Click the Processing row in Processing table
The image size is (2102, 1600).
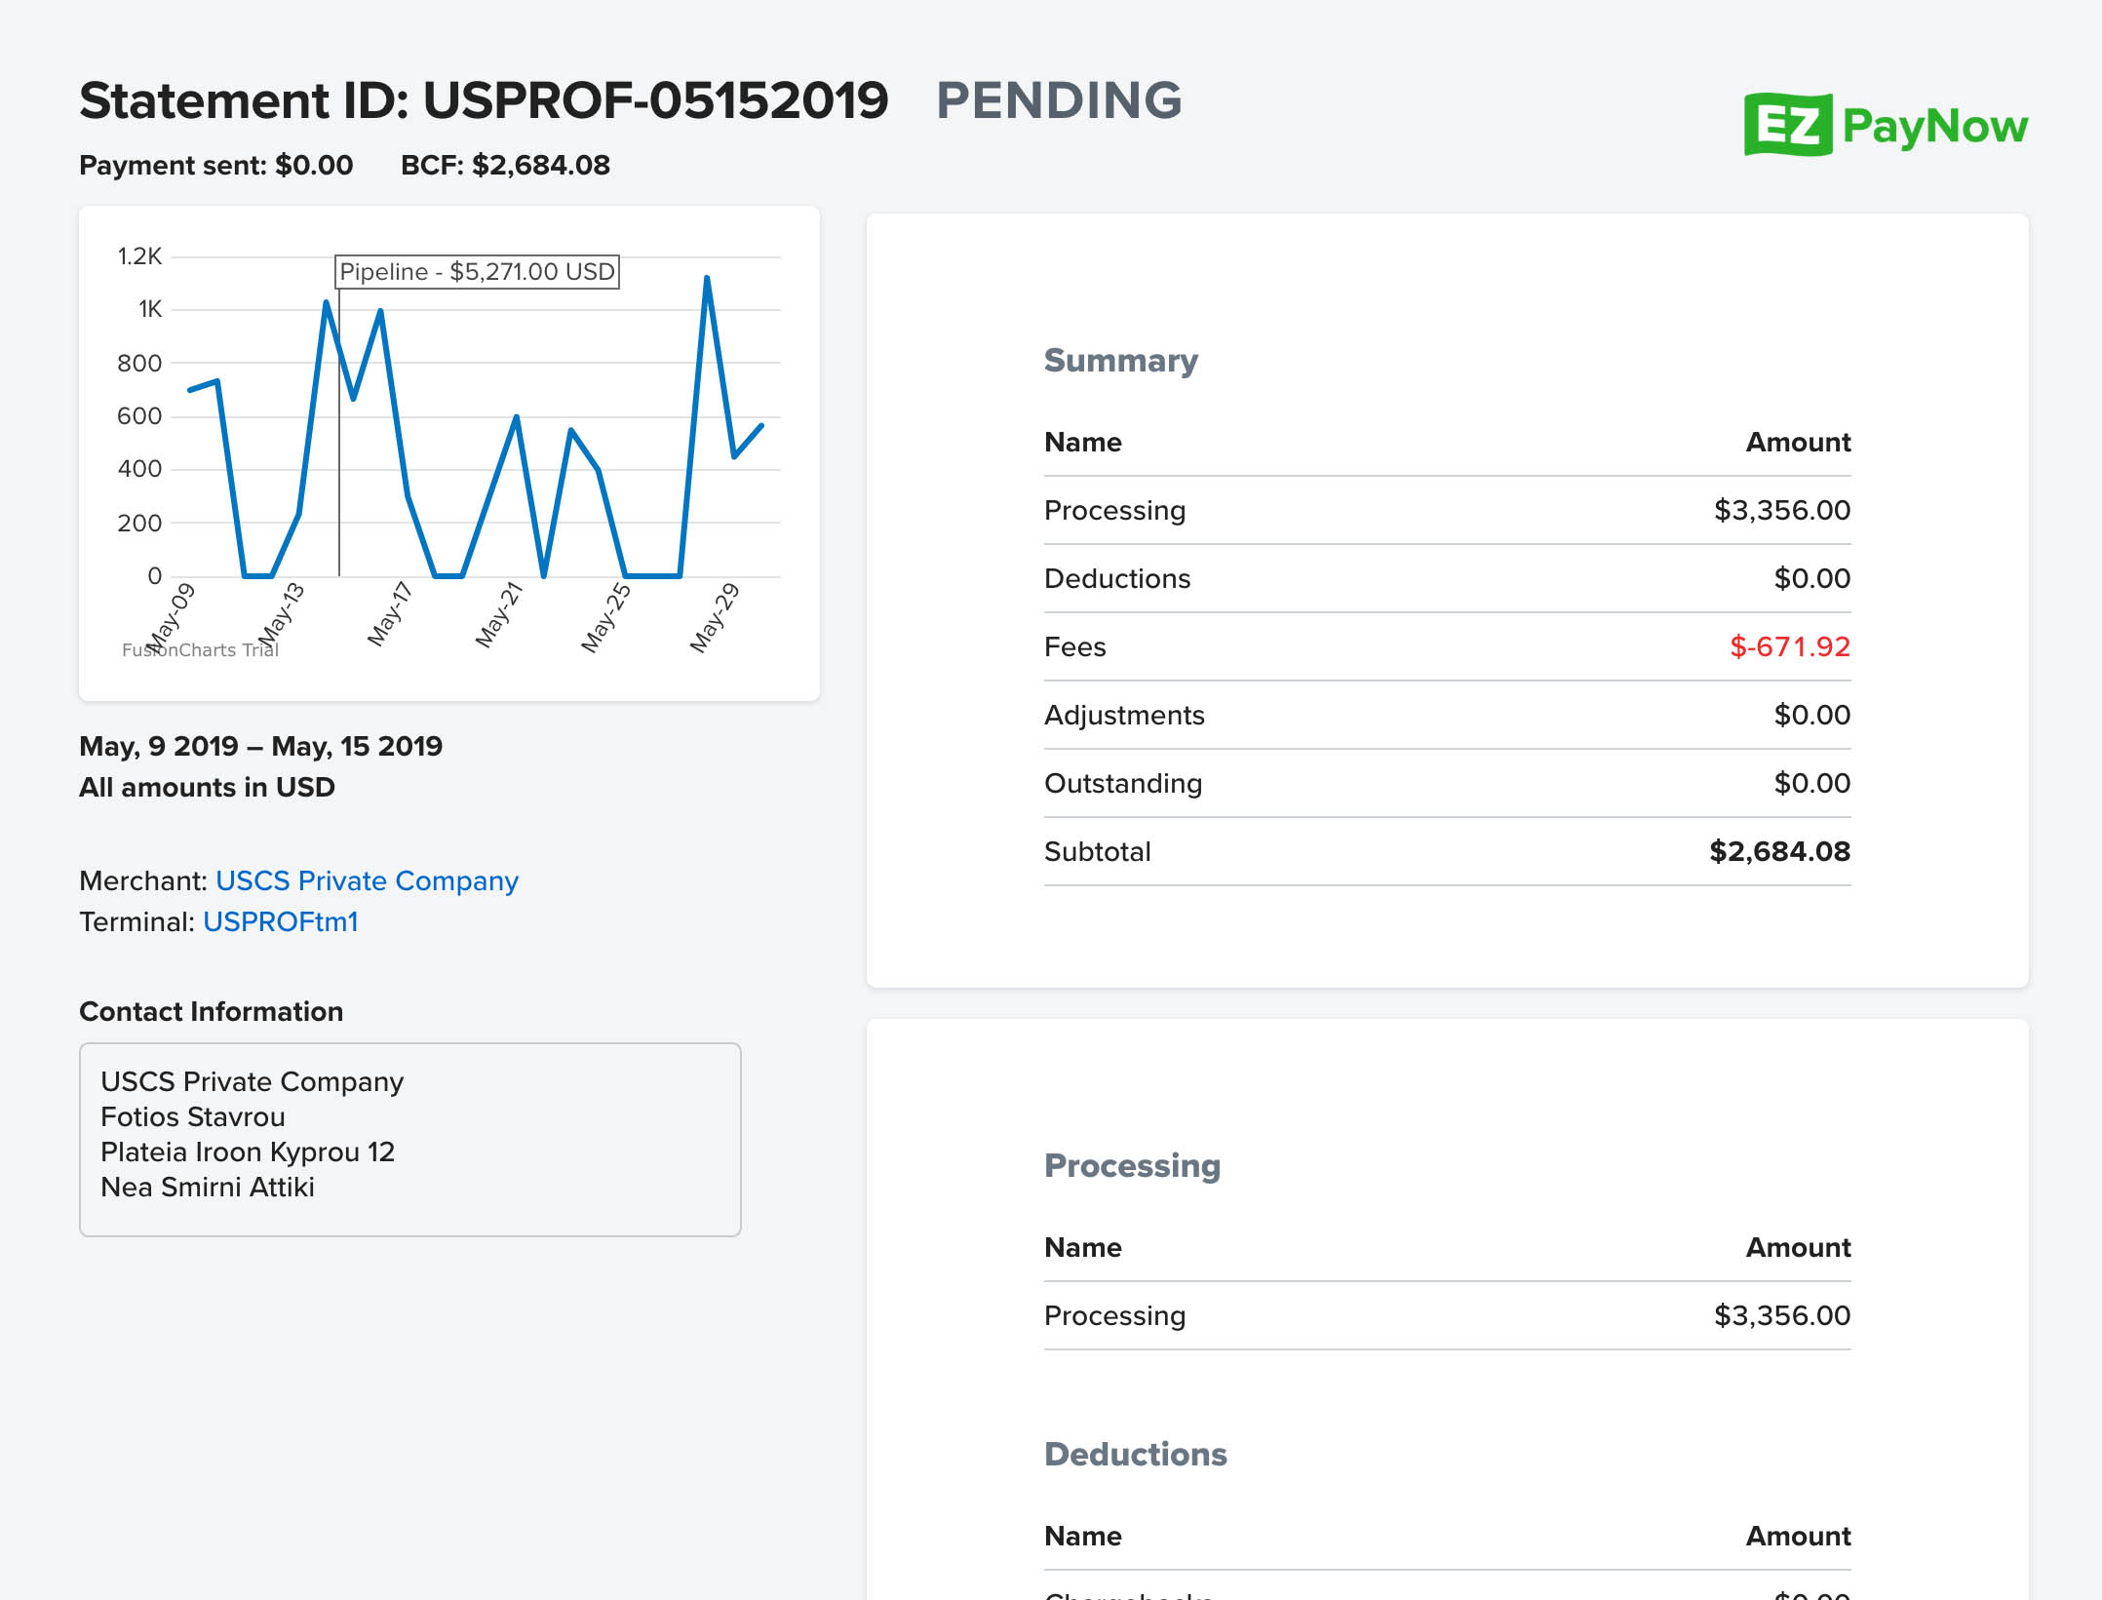tap(1448, 1315)
